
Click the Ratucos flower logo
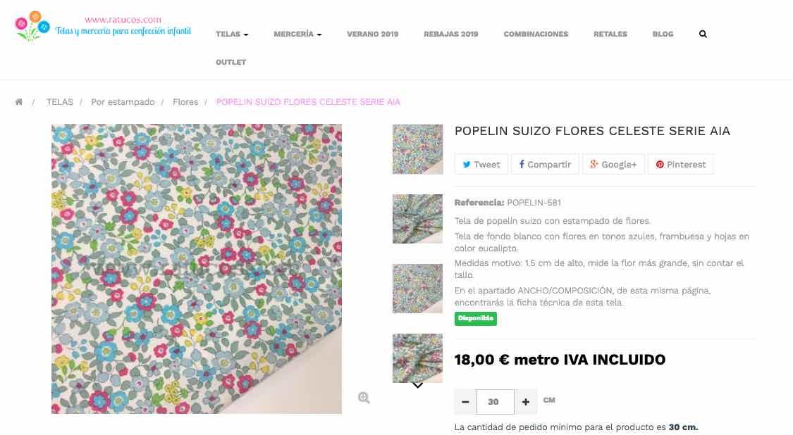[32, 25]
